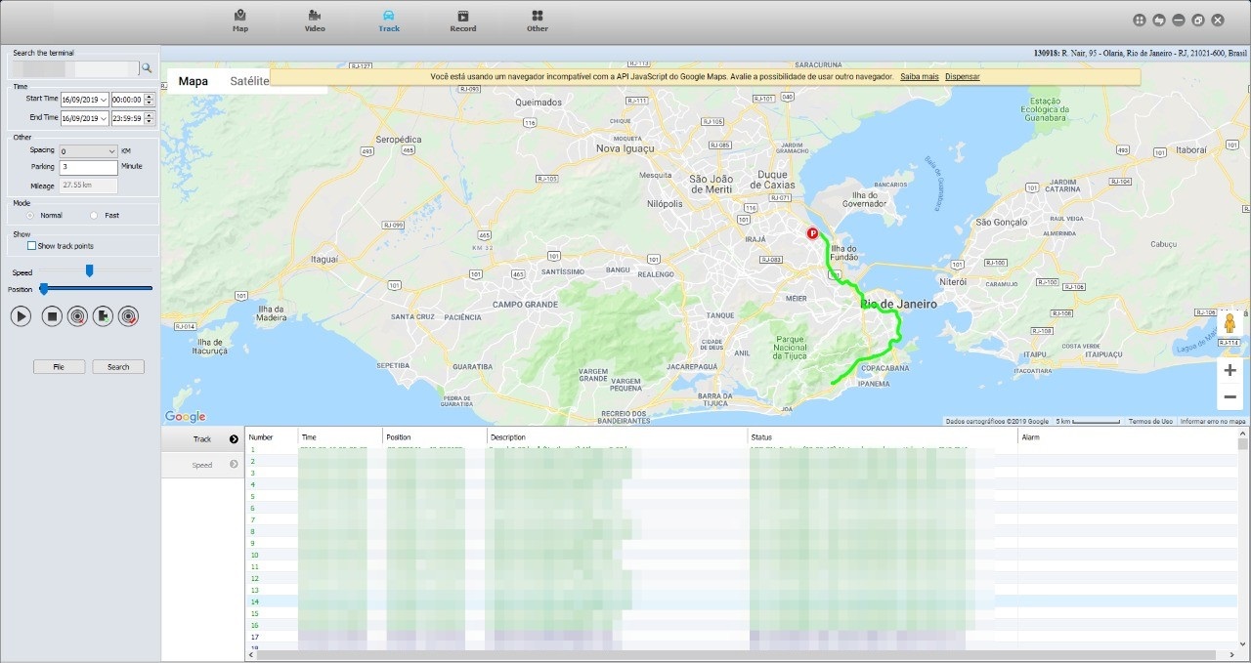Screen dimensions: 1251x663
Task: Select the Fast playback mode
Action: pos(94,215)
